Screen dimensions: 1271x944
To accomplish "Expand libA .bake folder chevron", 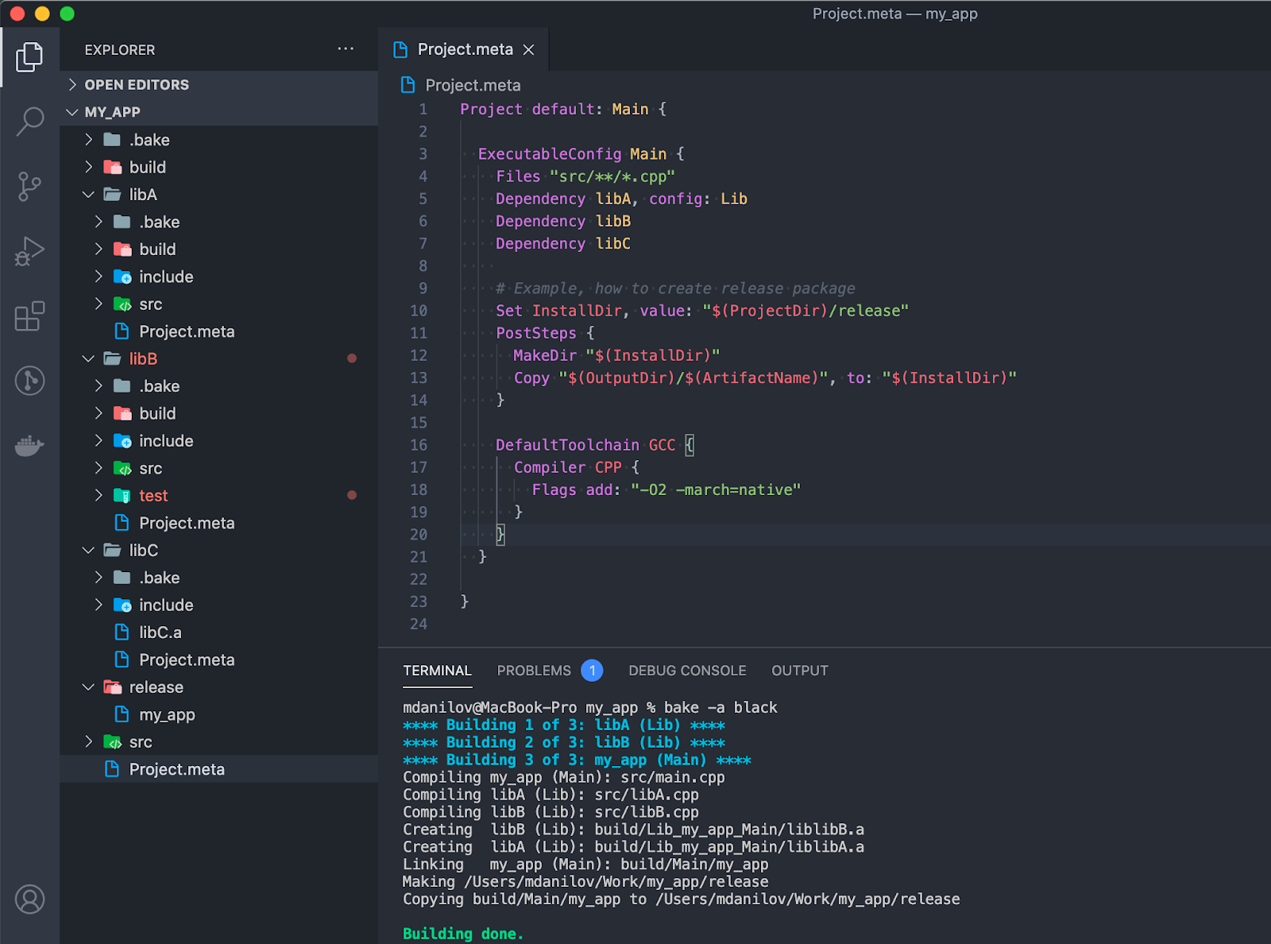I will (99, 222).
